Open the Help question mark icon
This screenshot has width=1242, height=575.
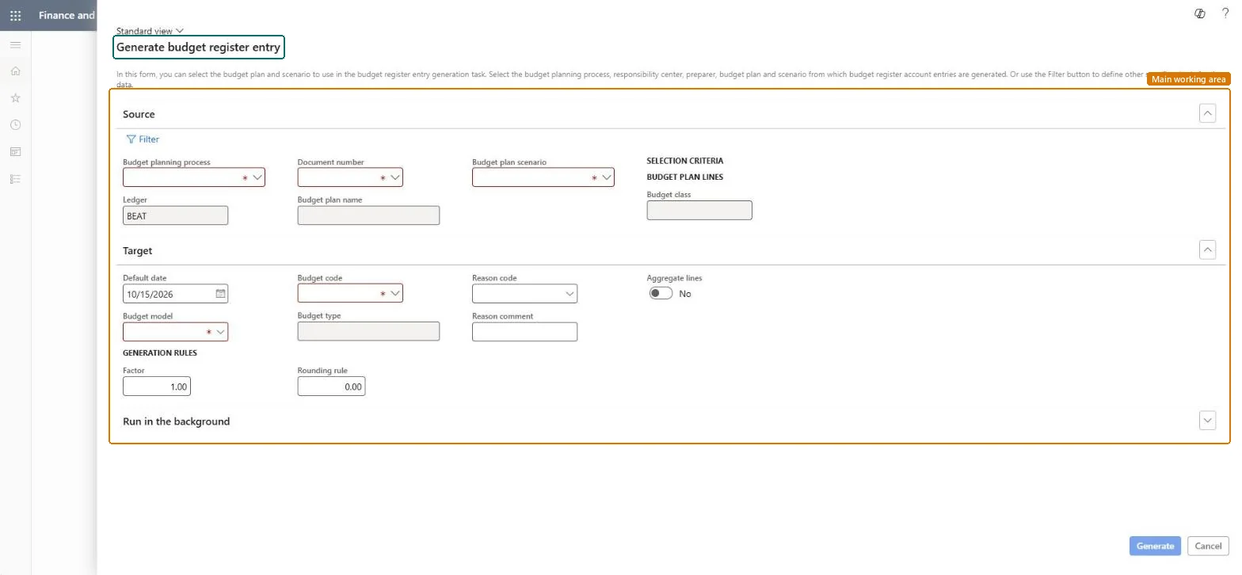pos(1226,13)
